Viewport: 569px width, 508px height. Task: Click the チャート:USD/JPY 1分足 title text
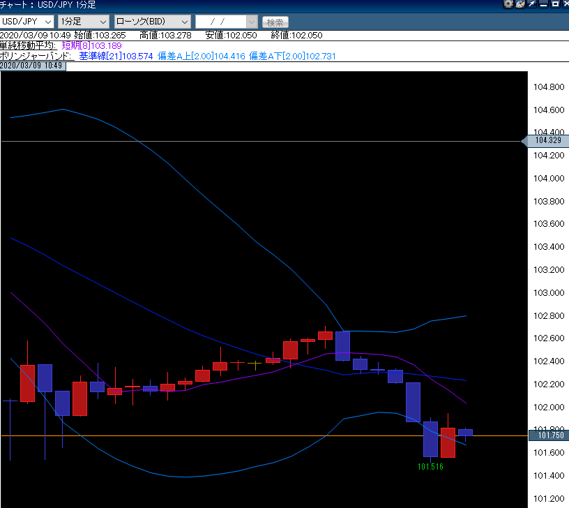pos(48,5)
